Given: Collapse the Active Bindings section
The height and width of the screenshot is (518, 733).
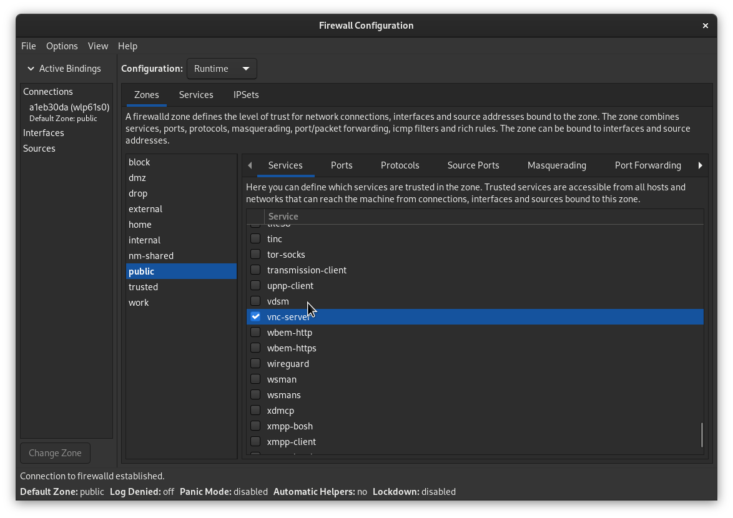Looking at the screenshot, I should (29, 69).
